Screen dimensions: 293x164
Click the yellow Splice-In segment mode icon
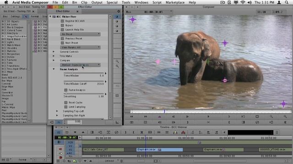click(x=175, y=133)
